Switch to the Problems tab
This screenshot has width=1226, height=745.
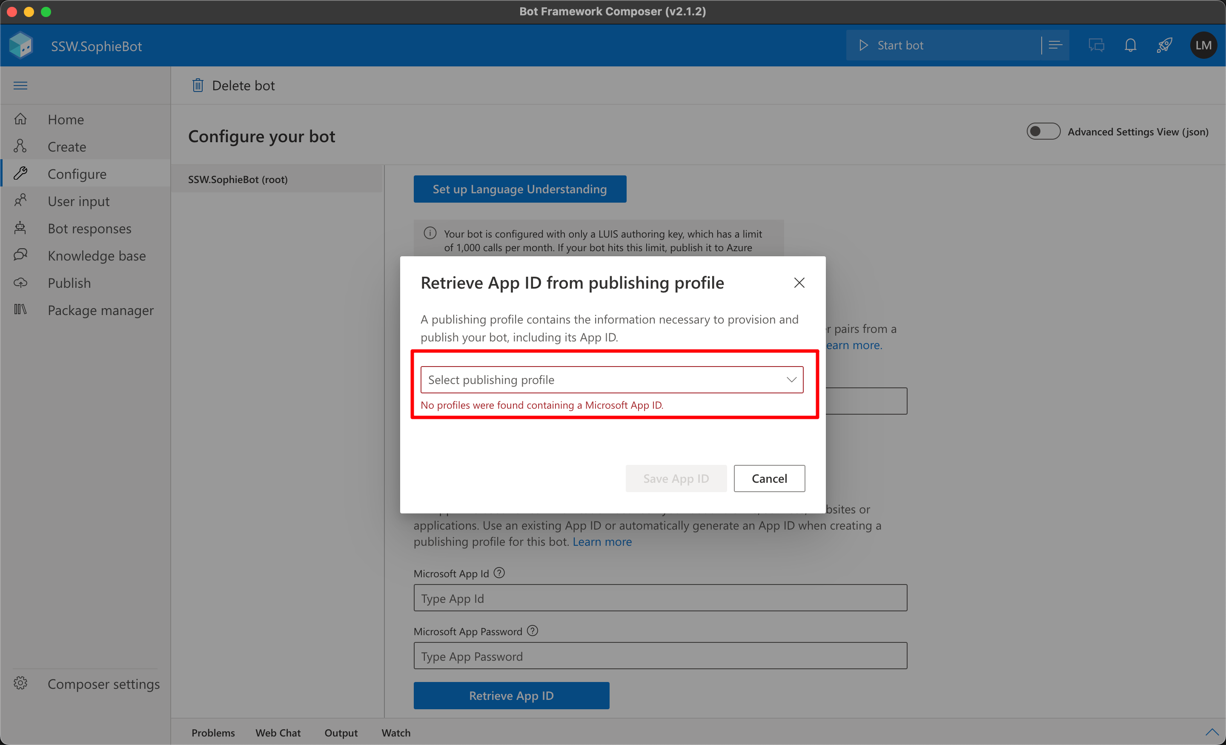click(213, 733)
